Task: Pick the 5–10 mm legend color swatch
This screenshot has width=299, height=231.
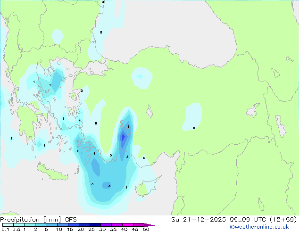Action: pos(51,225)
